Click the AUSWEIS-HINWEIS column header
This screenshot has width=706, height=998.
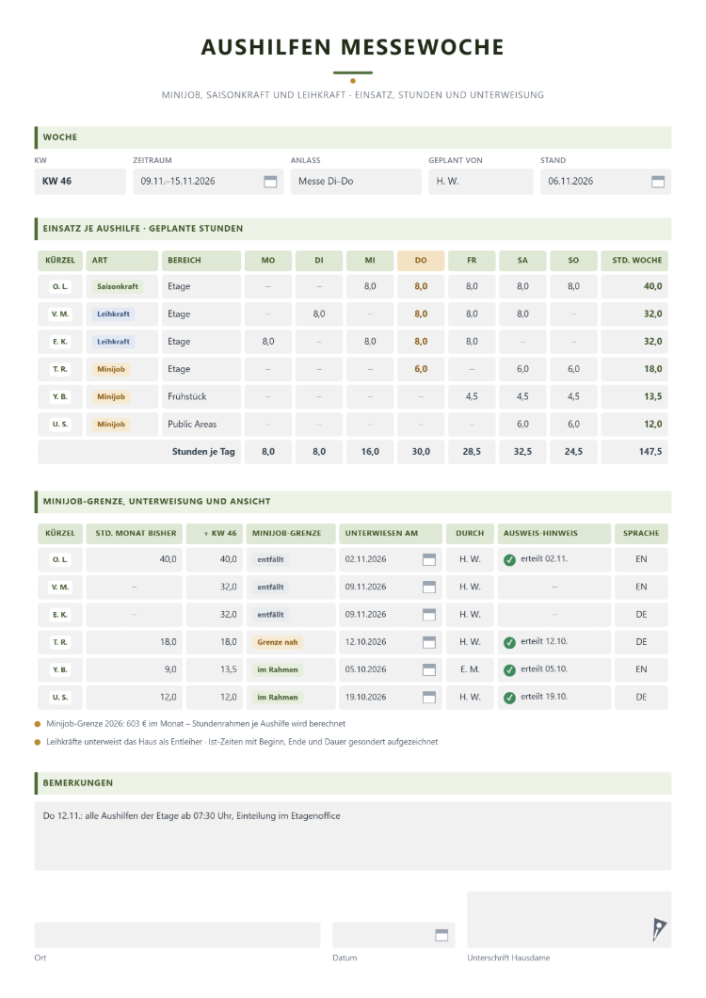[554, 534]
